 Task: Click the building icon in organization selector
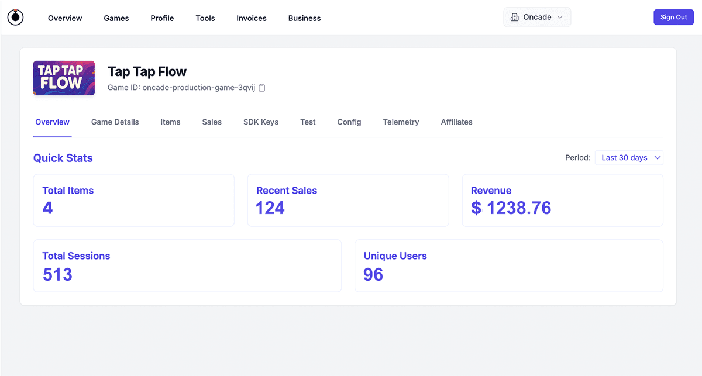[515, 18]
